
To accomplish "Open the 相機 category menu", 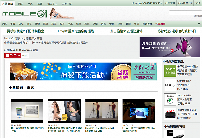I will pos(29,24).
